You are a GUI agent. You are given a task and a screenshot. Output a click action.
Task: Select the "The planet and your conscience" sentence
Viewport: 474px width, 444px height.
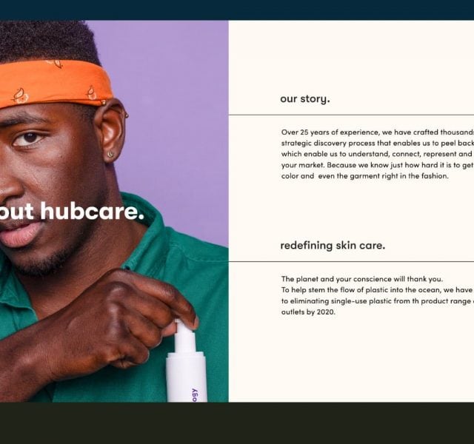pos(362,279)
